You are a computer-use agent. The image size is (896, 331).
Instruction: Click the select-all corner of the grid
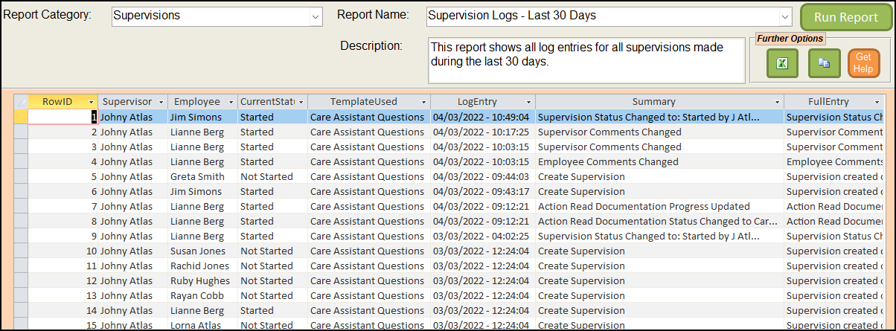[x=21, y=101]
